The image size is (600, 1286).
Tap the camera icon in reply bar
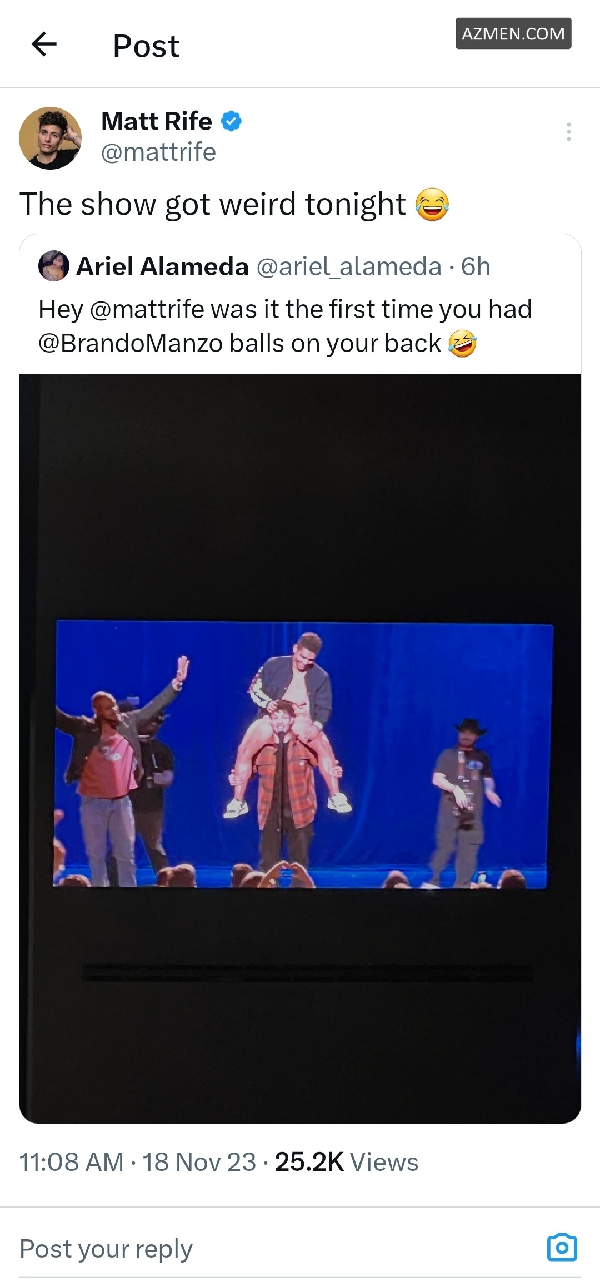(x=562, y=1247)
